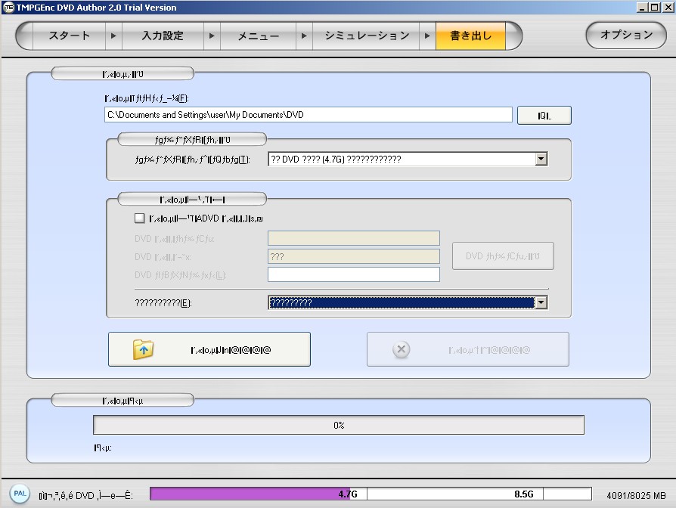
Task: Click the arrow after スタート tab
Action: point(114,36)
